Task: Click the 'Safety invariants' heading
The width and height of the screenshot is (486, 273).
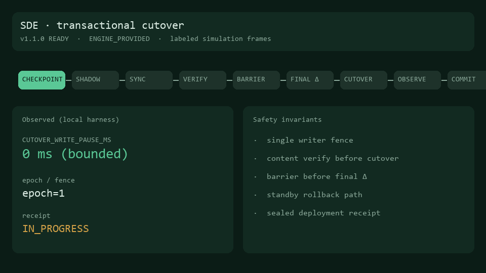Action: tap(288, 120)
